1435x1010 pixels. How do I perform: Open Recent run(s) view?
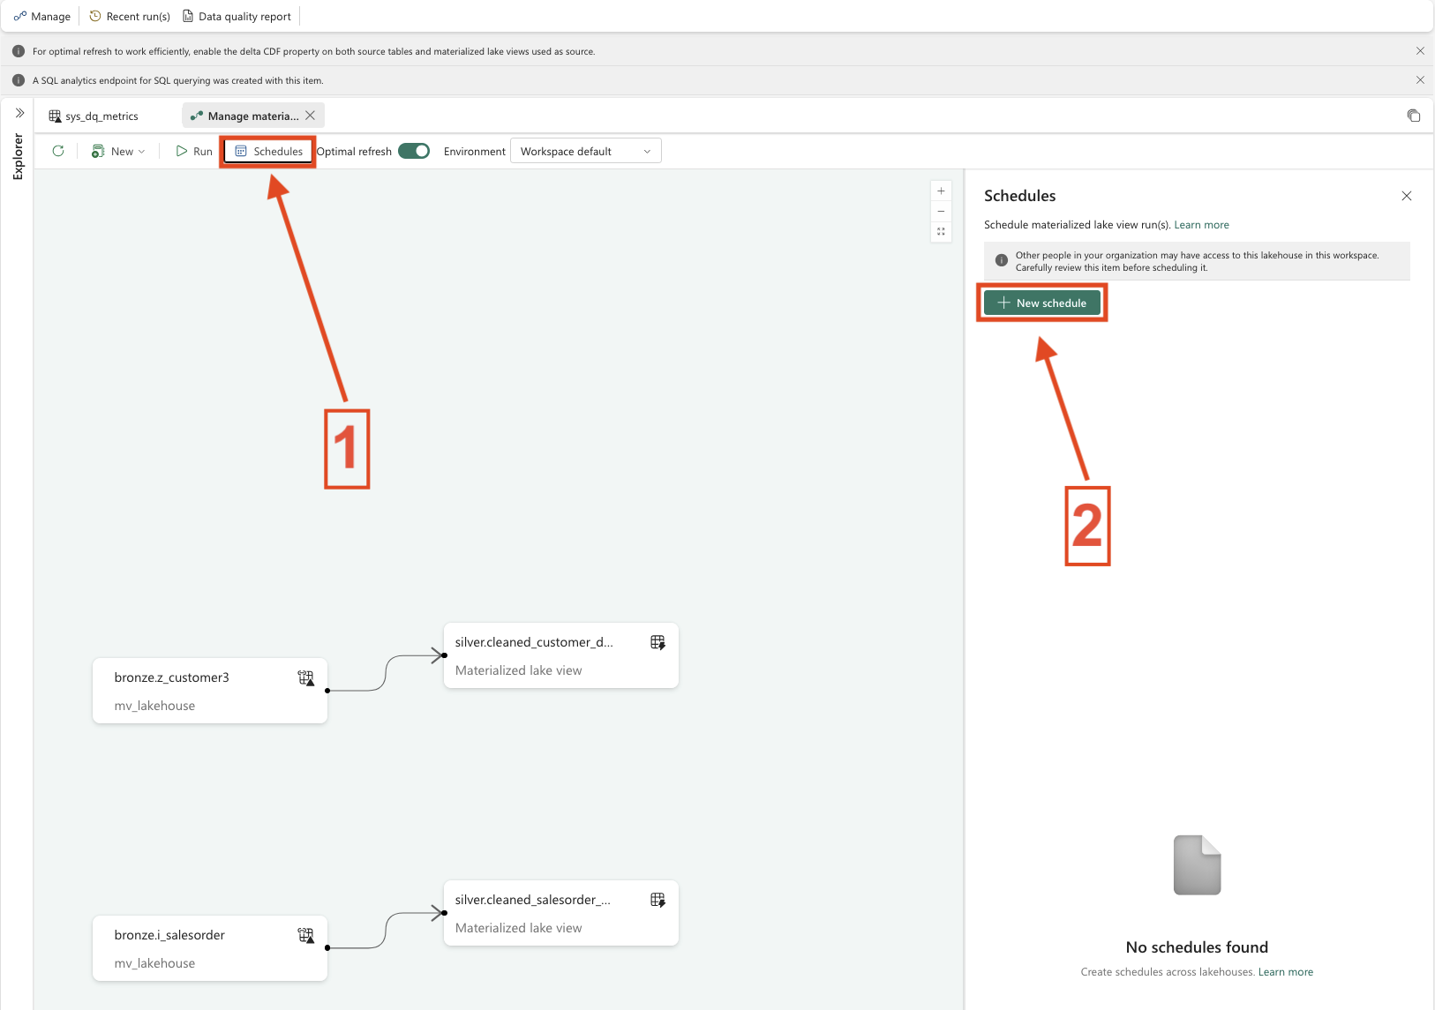(x=130, y=16)
